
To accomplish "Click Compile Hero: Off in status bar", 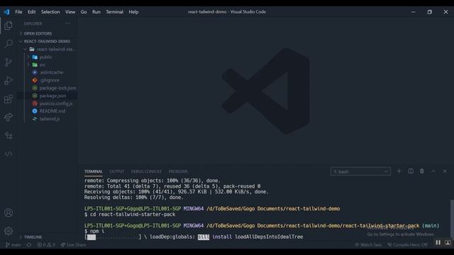I will pos(407,244).
